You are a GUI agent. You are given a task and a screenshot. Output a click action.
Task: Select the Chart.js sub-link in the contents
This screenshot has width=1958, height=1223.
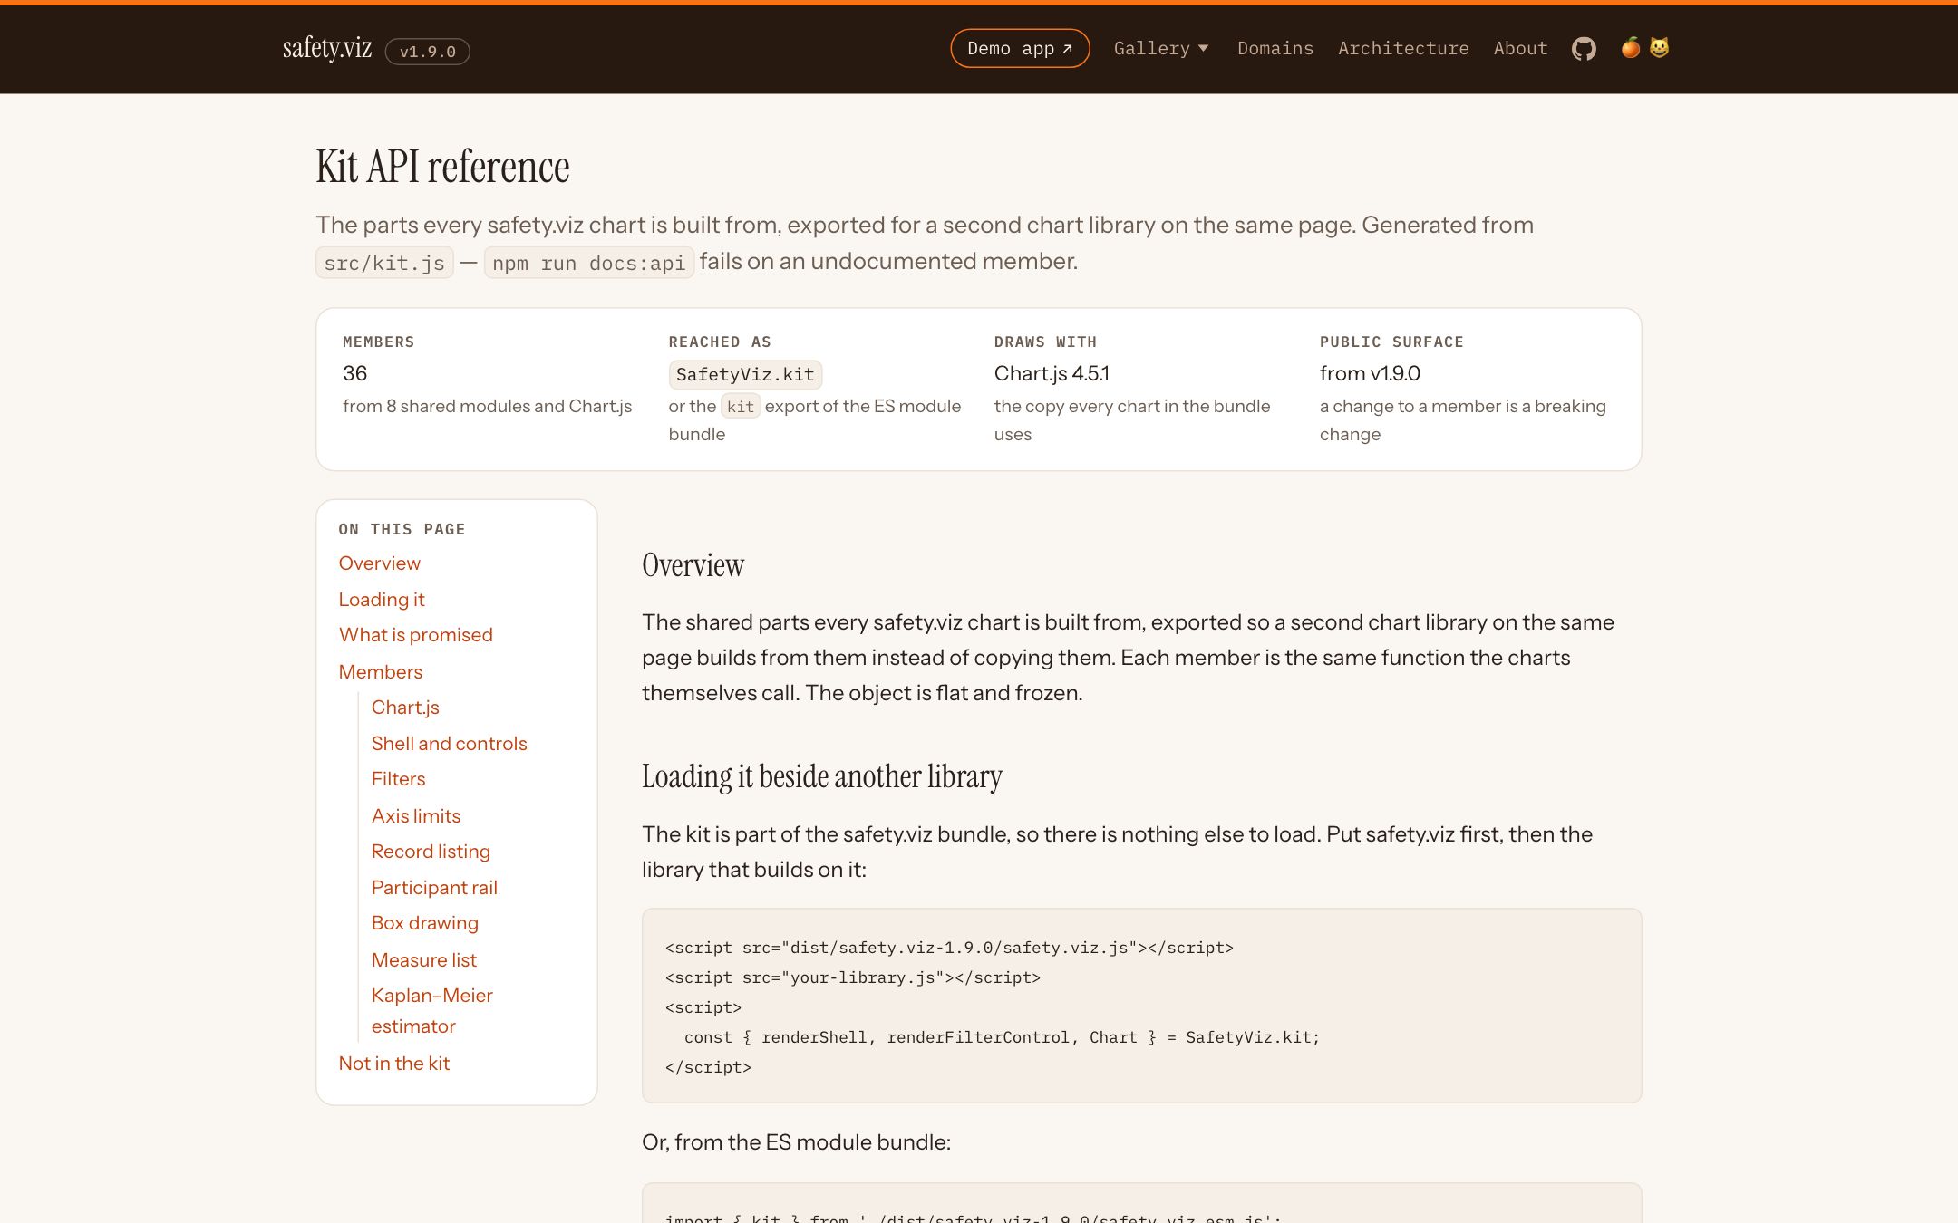click(x=405, y=708)
